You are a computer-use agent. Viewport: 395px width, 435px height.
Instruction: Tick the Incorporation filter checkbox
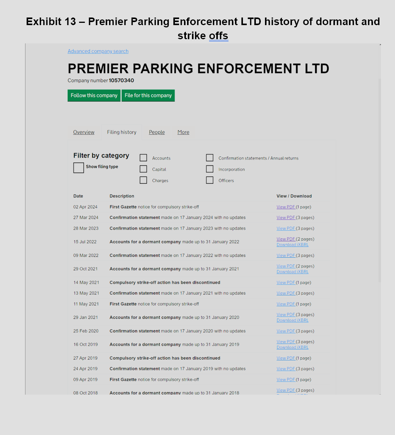pos(209,169)
